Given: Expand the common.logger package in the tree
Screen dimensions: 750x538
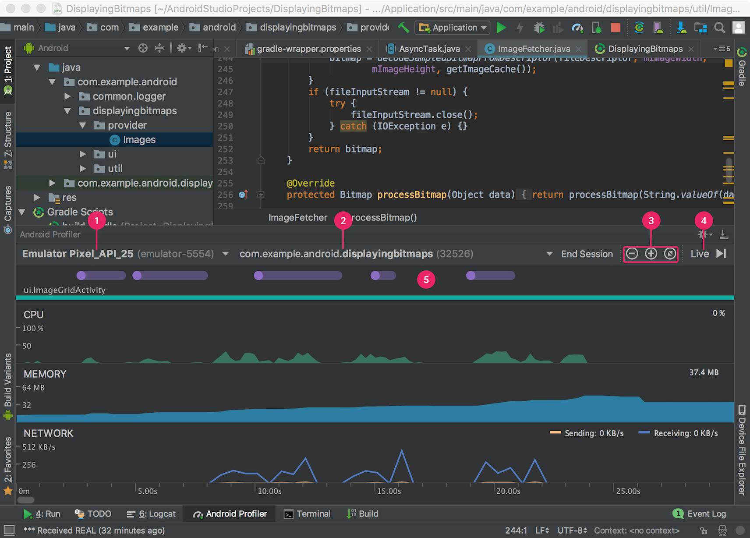Looking at the screenshot, I should click(67, 96).
